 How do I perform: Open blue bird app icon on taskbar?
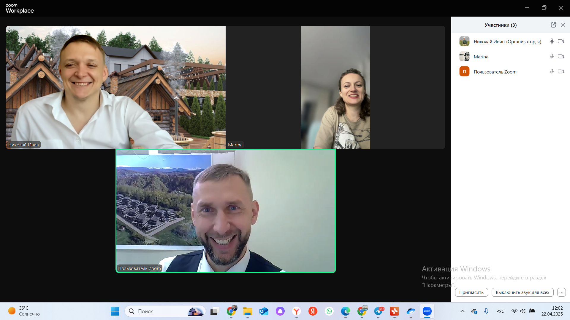point(411,311)
